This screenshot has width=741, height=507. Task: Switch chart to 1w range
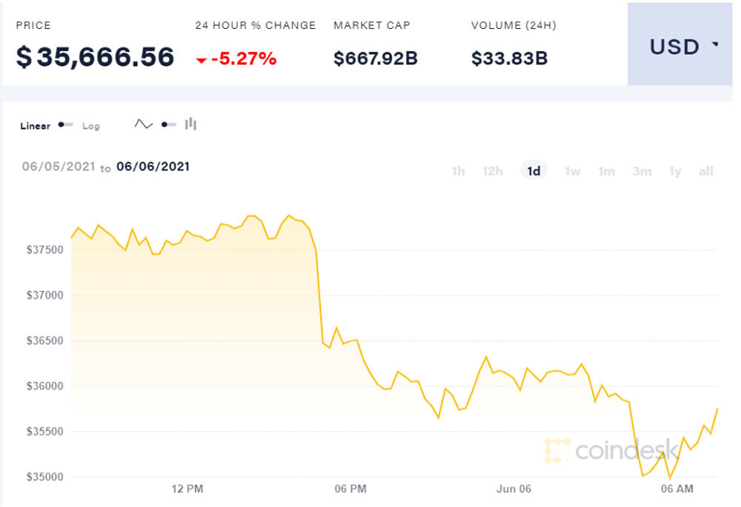572,172
